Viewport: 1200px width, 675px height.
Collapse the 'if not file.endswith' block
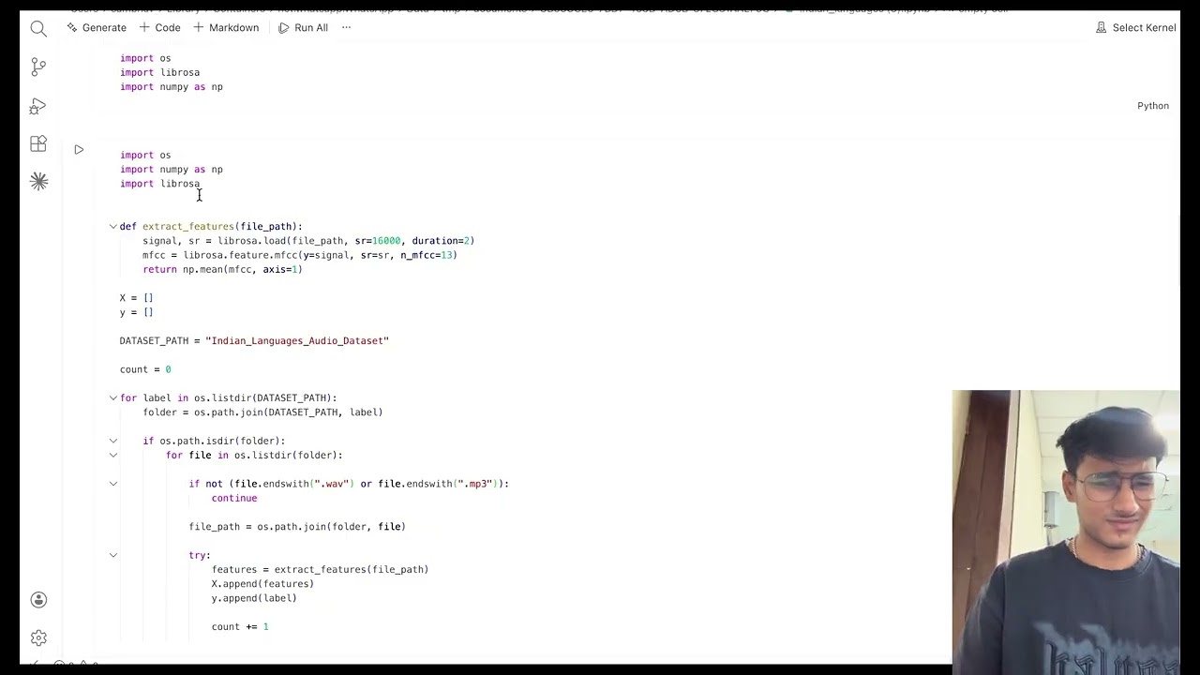pyautogui.click(x=113, y=484)
